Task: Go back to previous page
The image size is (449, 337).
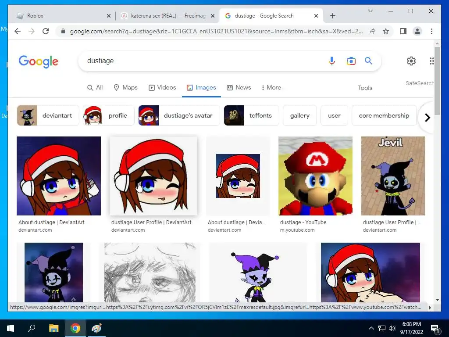Action: coord(18,31)
